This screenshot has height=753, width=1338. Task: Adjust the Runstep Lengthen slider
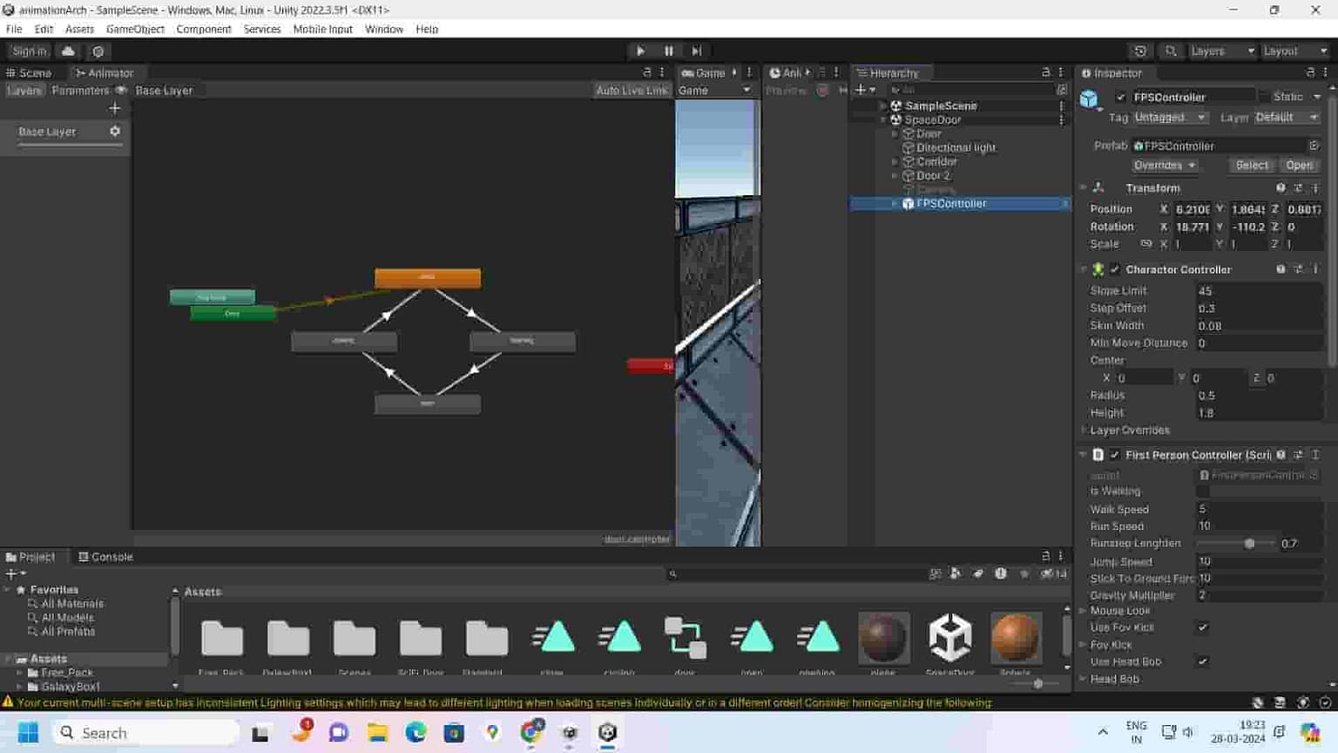1249,543
